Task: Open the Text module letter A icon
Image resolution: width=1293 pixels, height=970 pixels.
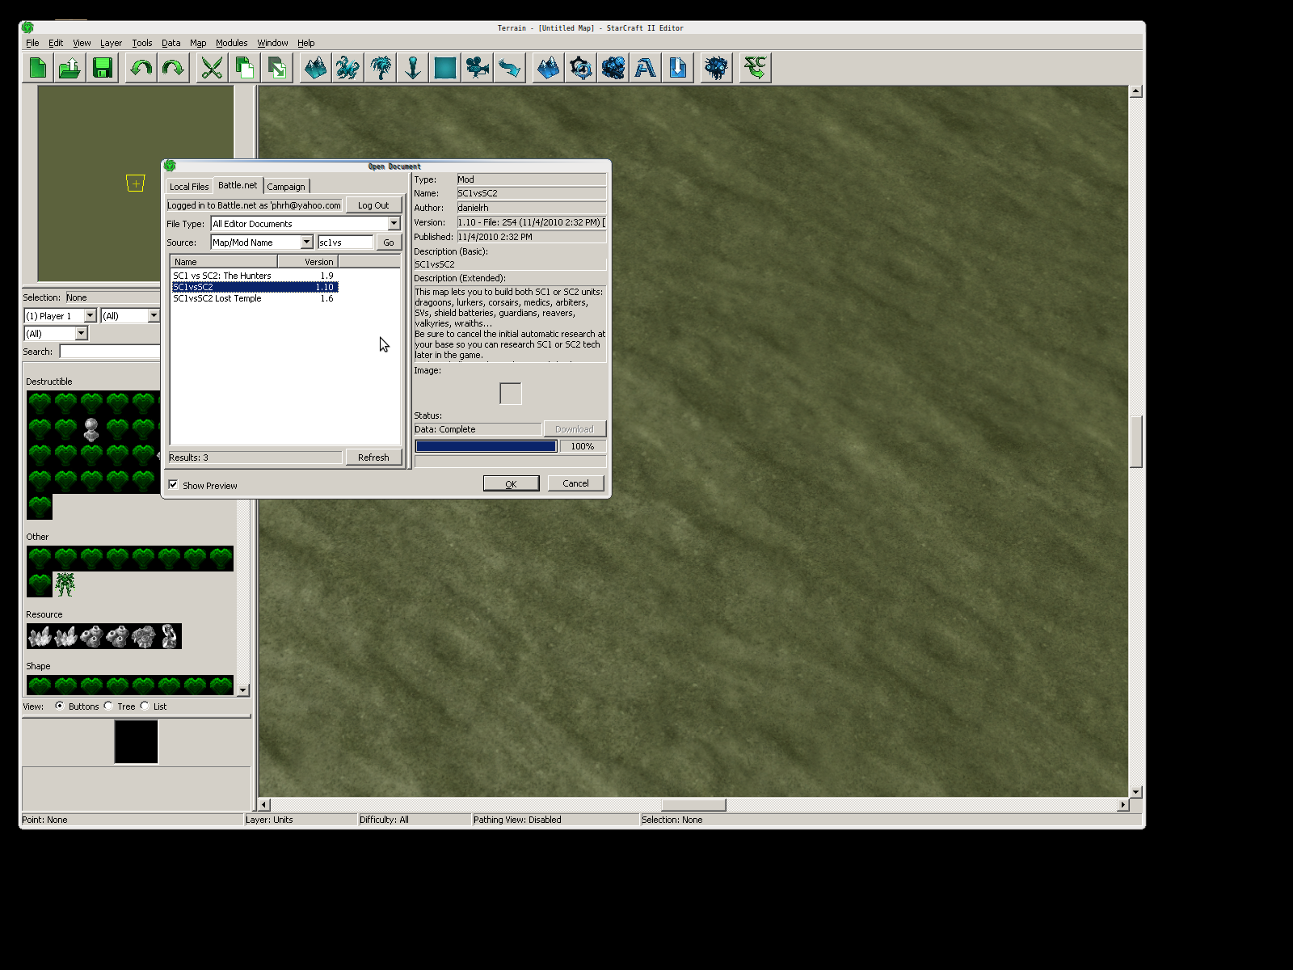Action: 645,68
